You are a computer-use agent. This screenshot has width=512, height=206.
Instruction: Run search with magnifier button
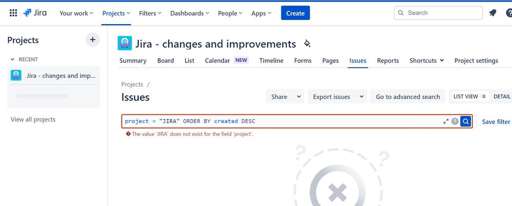tap(466, 121)
